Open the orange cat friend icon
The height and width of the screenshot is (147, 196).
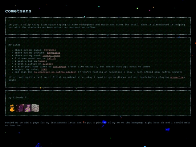[x=12, y=108]
